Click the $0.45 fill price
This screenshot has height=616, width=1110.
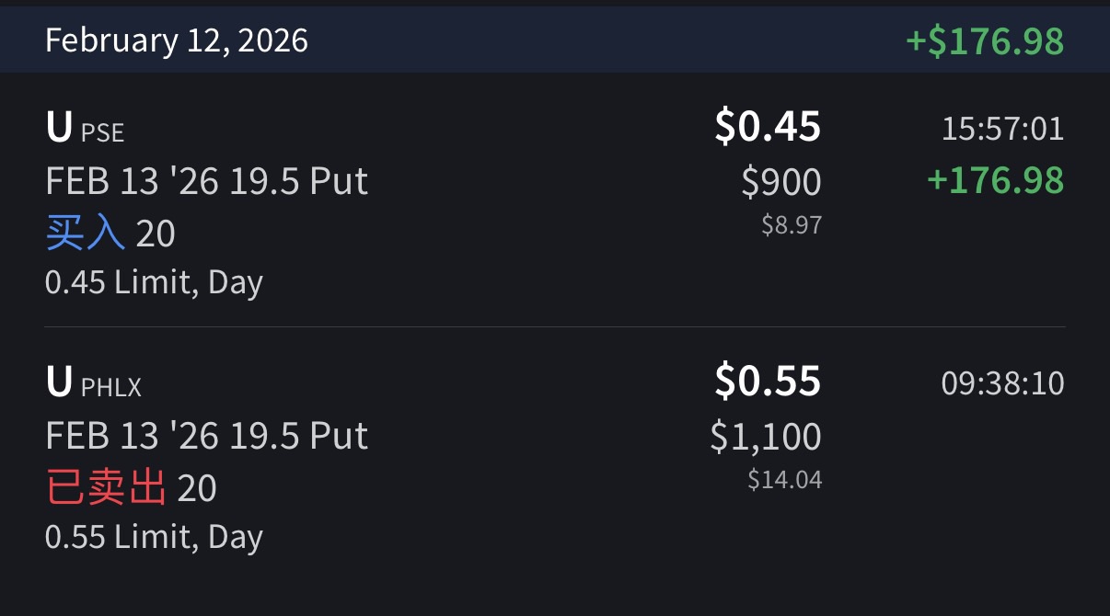767,127
